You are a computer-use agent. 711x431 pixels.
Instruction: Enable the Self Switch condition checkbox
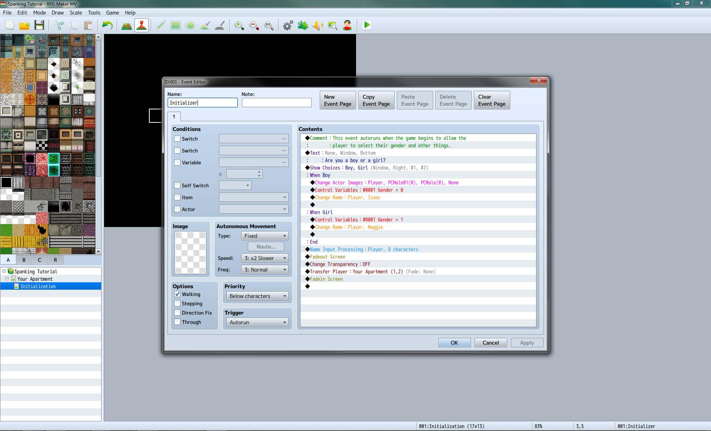pyautogui.click(x=177, y=185)
